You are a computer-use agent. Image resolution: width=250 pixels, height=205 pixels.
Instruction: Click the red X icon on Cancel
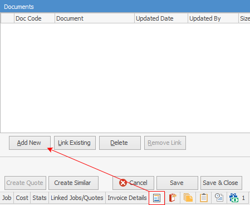pos(123,183)
